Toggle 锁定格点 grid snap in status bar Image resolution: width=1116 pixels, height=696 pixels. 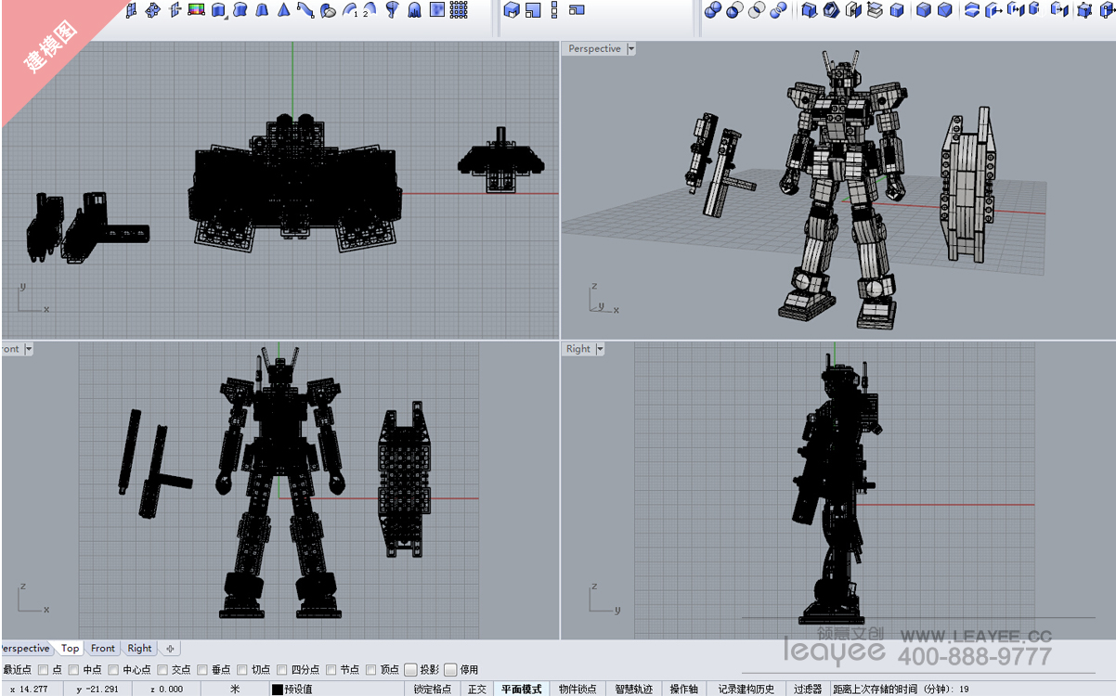(x=433, y=690)
